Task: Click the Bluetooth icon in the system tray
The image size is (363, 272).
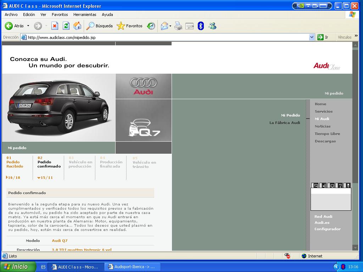Action: pos(343,267)
